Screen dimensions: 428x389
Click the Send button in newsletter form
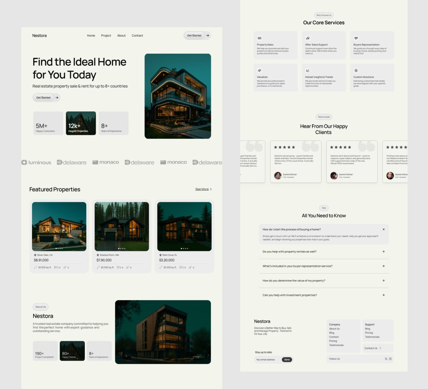[287, 360]
